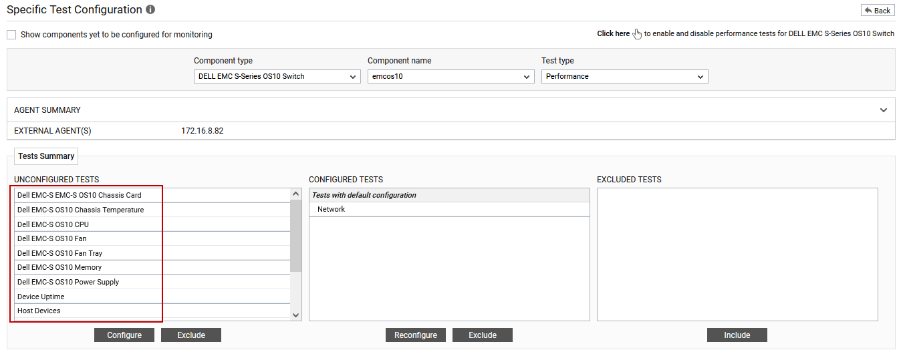The height and width of the screenshot is (362, 899).
Task: Click the external agent IP 172.16.8.82
Action: coord(203,131)
